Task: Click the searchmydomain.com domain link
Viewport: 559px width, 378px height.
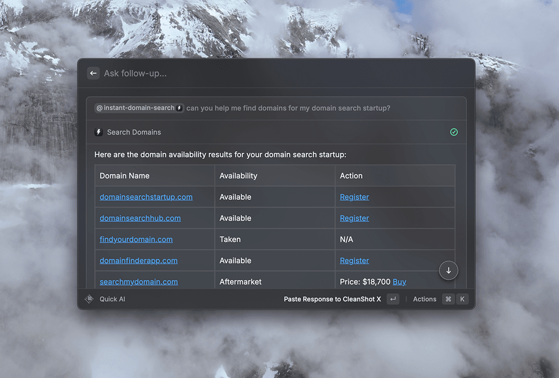Action: [x=138, y=282]
